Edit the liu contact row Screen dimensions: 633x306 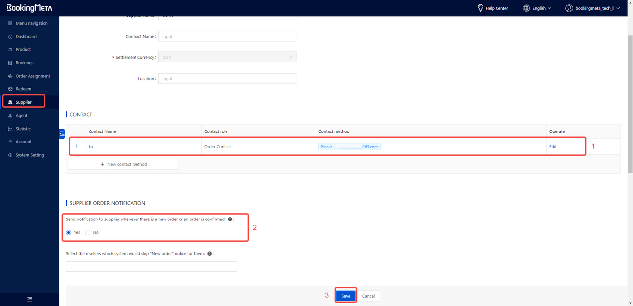553,147
